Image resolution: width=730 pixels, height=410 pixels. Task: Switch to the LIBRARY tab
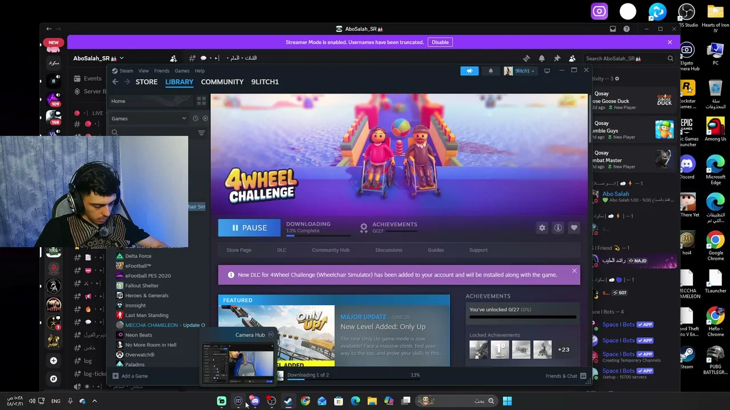179,81
